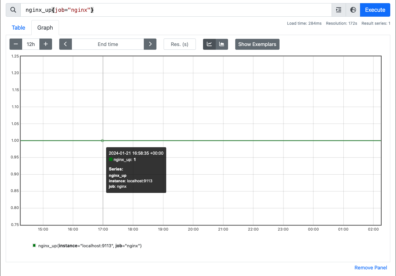This screenshot has height=276, width=396.
Task: Click the 12h range duration field
Action: 31,44
